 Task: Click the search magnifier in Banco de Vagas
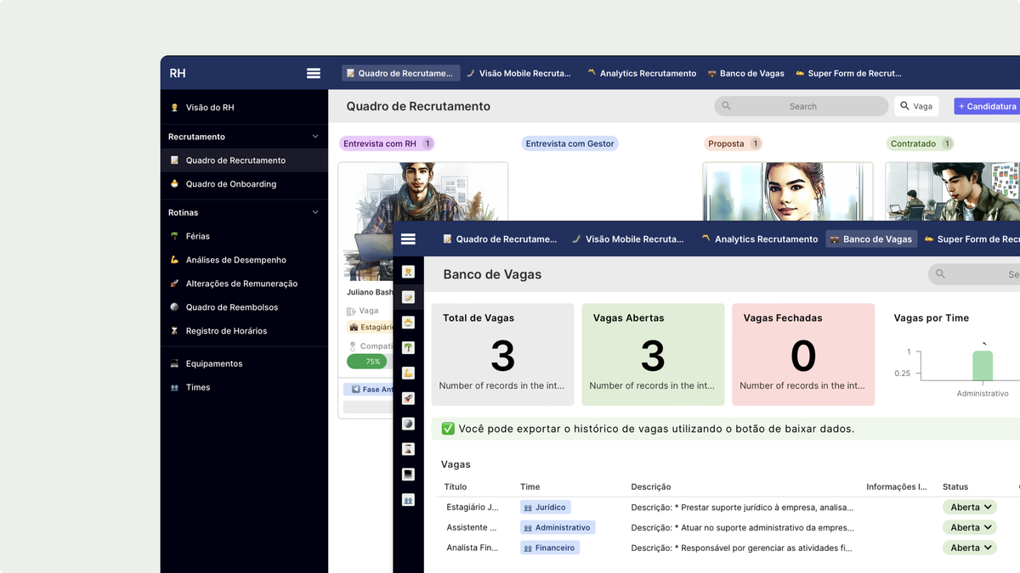click(x=938, y=274)
